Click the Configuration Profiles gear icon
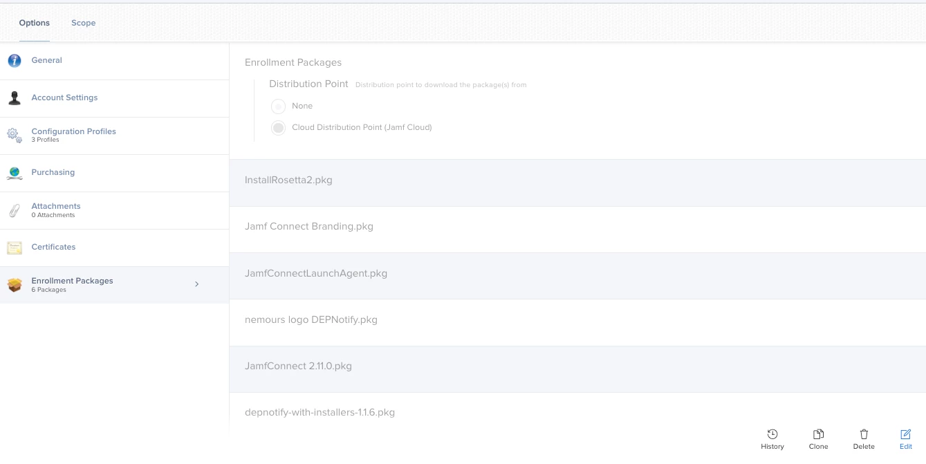 pyautogui.click(x=15, y=136)
